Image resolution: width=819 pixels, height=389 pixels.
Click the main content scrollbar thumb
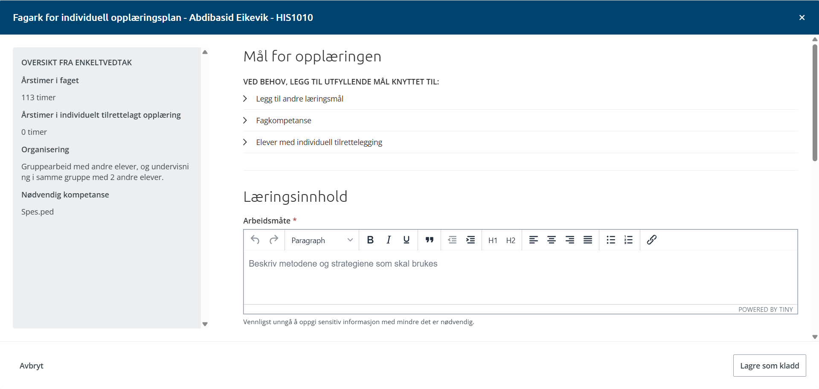(815, 102)
